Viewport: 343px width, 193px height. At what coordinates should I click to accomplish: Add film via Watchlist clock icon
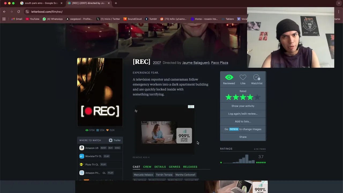[x=257, y=77]
